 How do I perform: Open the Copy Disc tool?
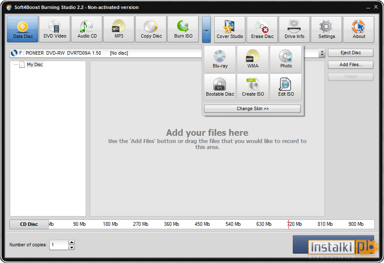point(151,29)
